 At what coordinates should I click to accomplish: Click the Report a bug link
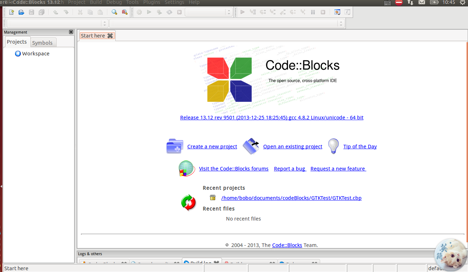[x=290, y=169]
